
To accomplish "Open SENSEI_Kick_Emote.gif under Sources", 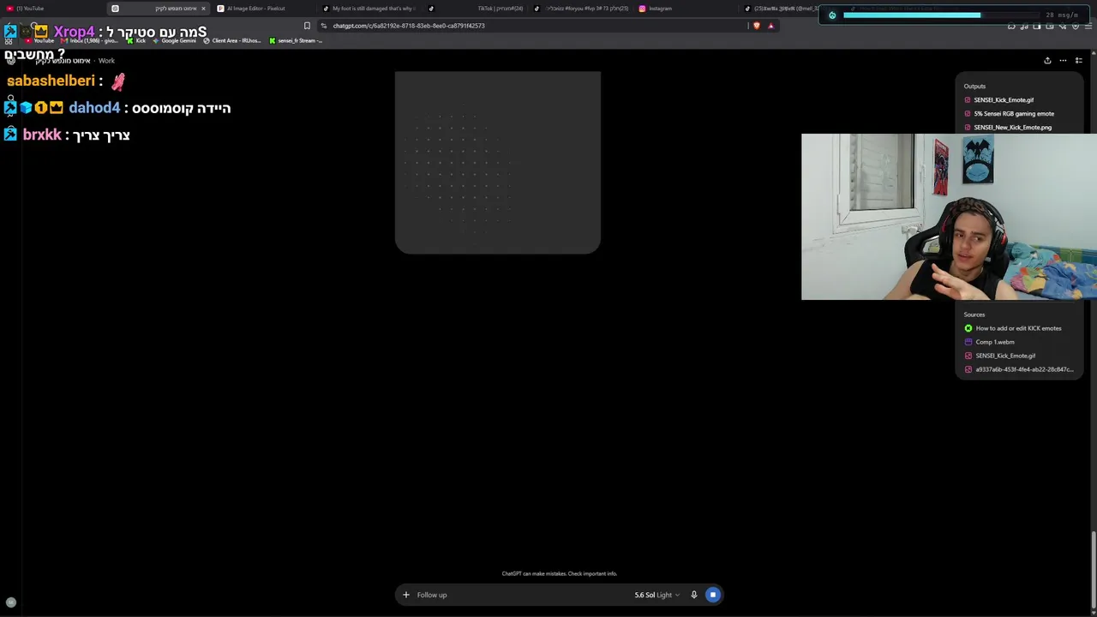I will pos(1005,356).
